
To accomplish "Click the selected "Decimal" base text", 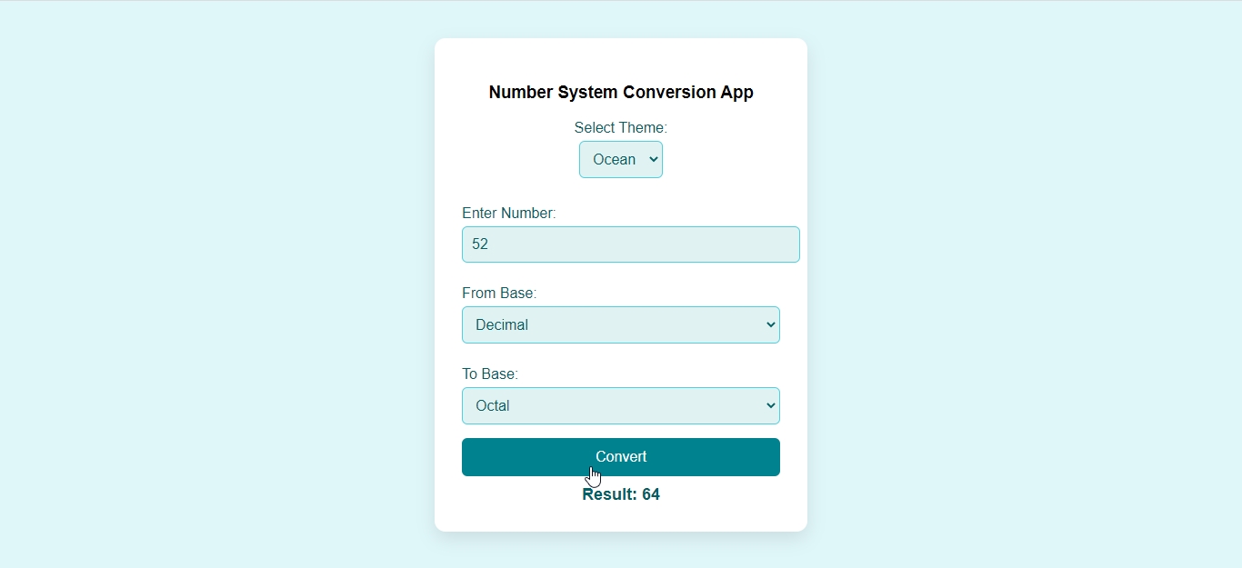I will coord(502,325).
